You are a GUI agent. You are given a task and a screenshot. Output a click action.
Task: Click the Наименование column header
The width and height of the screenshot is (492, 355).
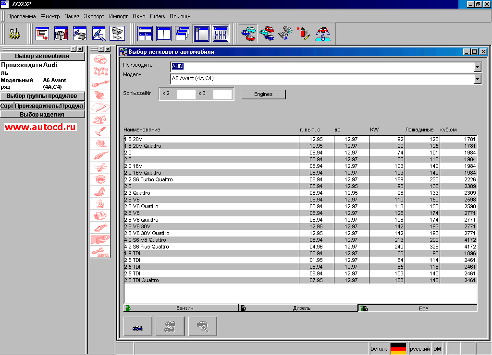(142, 130)
